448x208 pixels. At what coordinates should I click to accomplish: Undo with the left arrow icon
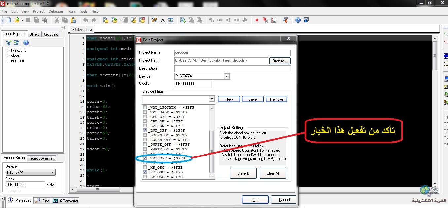(x=86, y=20)
